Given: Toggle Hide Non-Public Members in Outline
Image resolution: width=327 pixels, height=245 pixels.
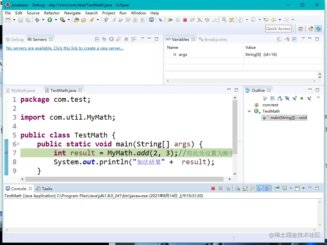Looking at the screenshot, I should click(x=302, y=98).
